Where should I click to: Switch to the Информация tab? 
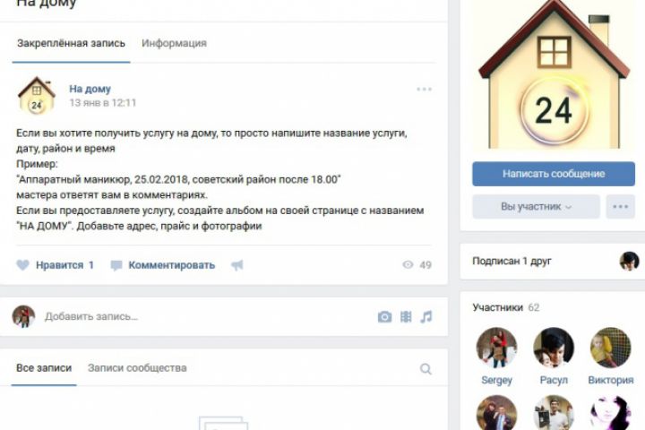(x=174, y=43)
